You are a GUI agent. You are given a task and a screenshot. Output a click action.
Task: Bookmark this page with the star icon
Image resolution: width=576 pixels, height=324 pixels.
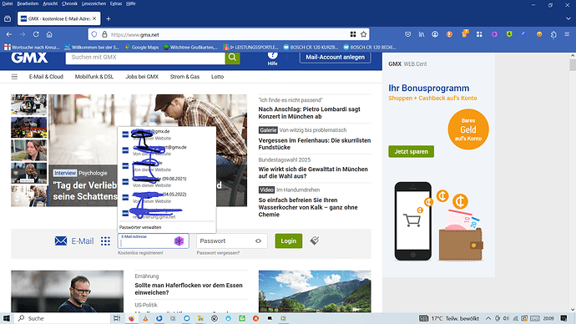(364, 34)
